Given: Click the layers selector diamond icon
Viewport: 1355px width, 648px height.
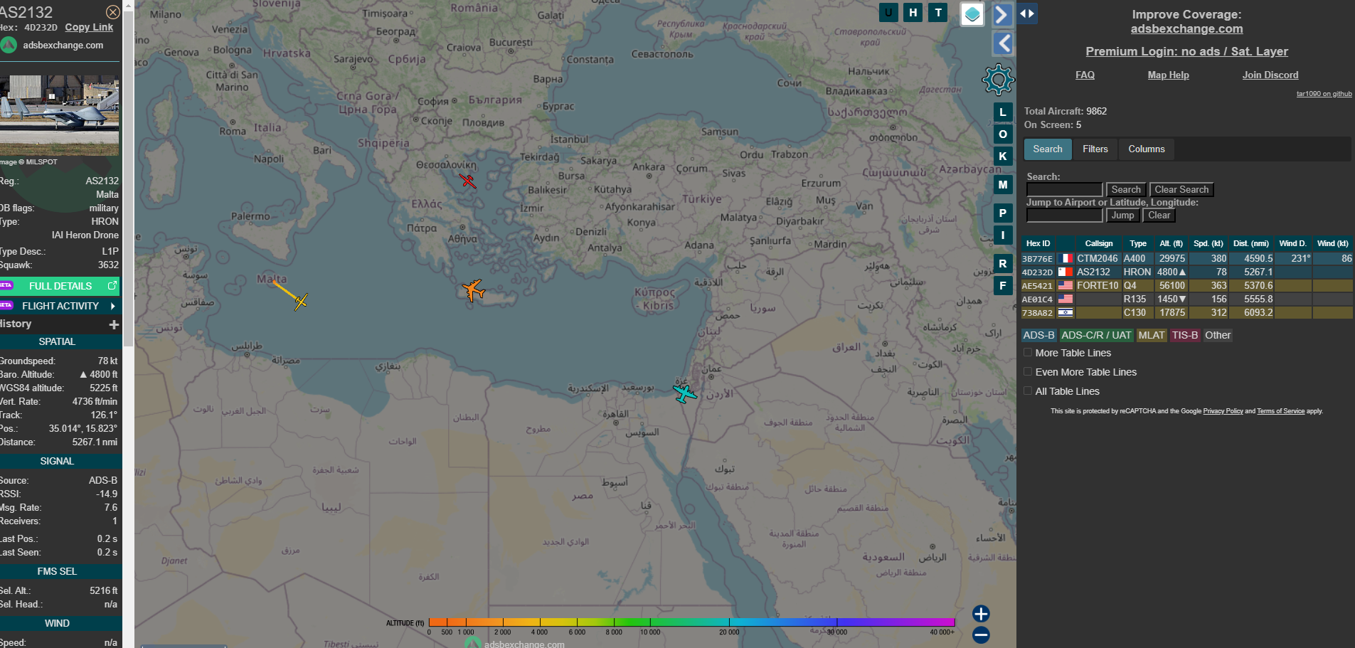Looking at the screenshot, I should pyautogui.click(x=972, y=14).
